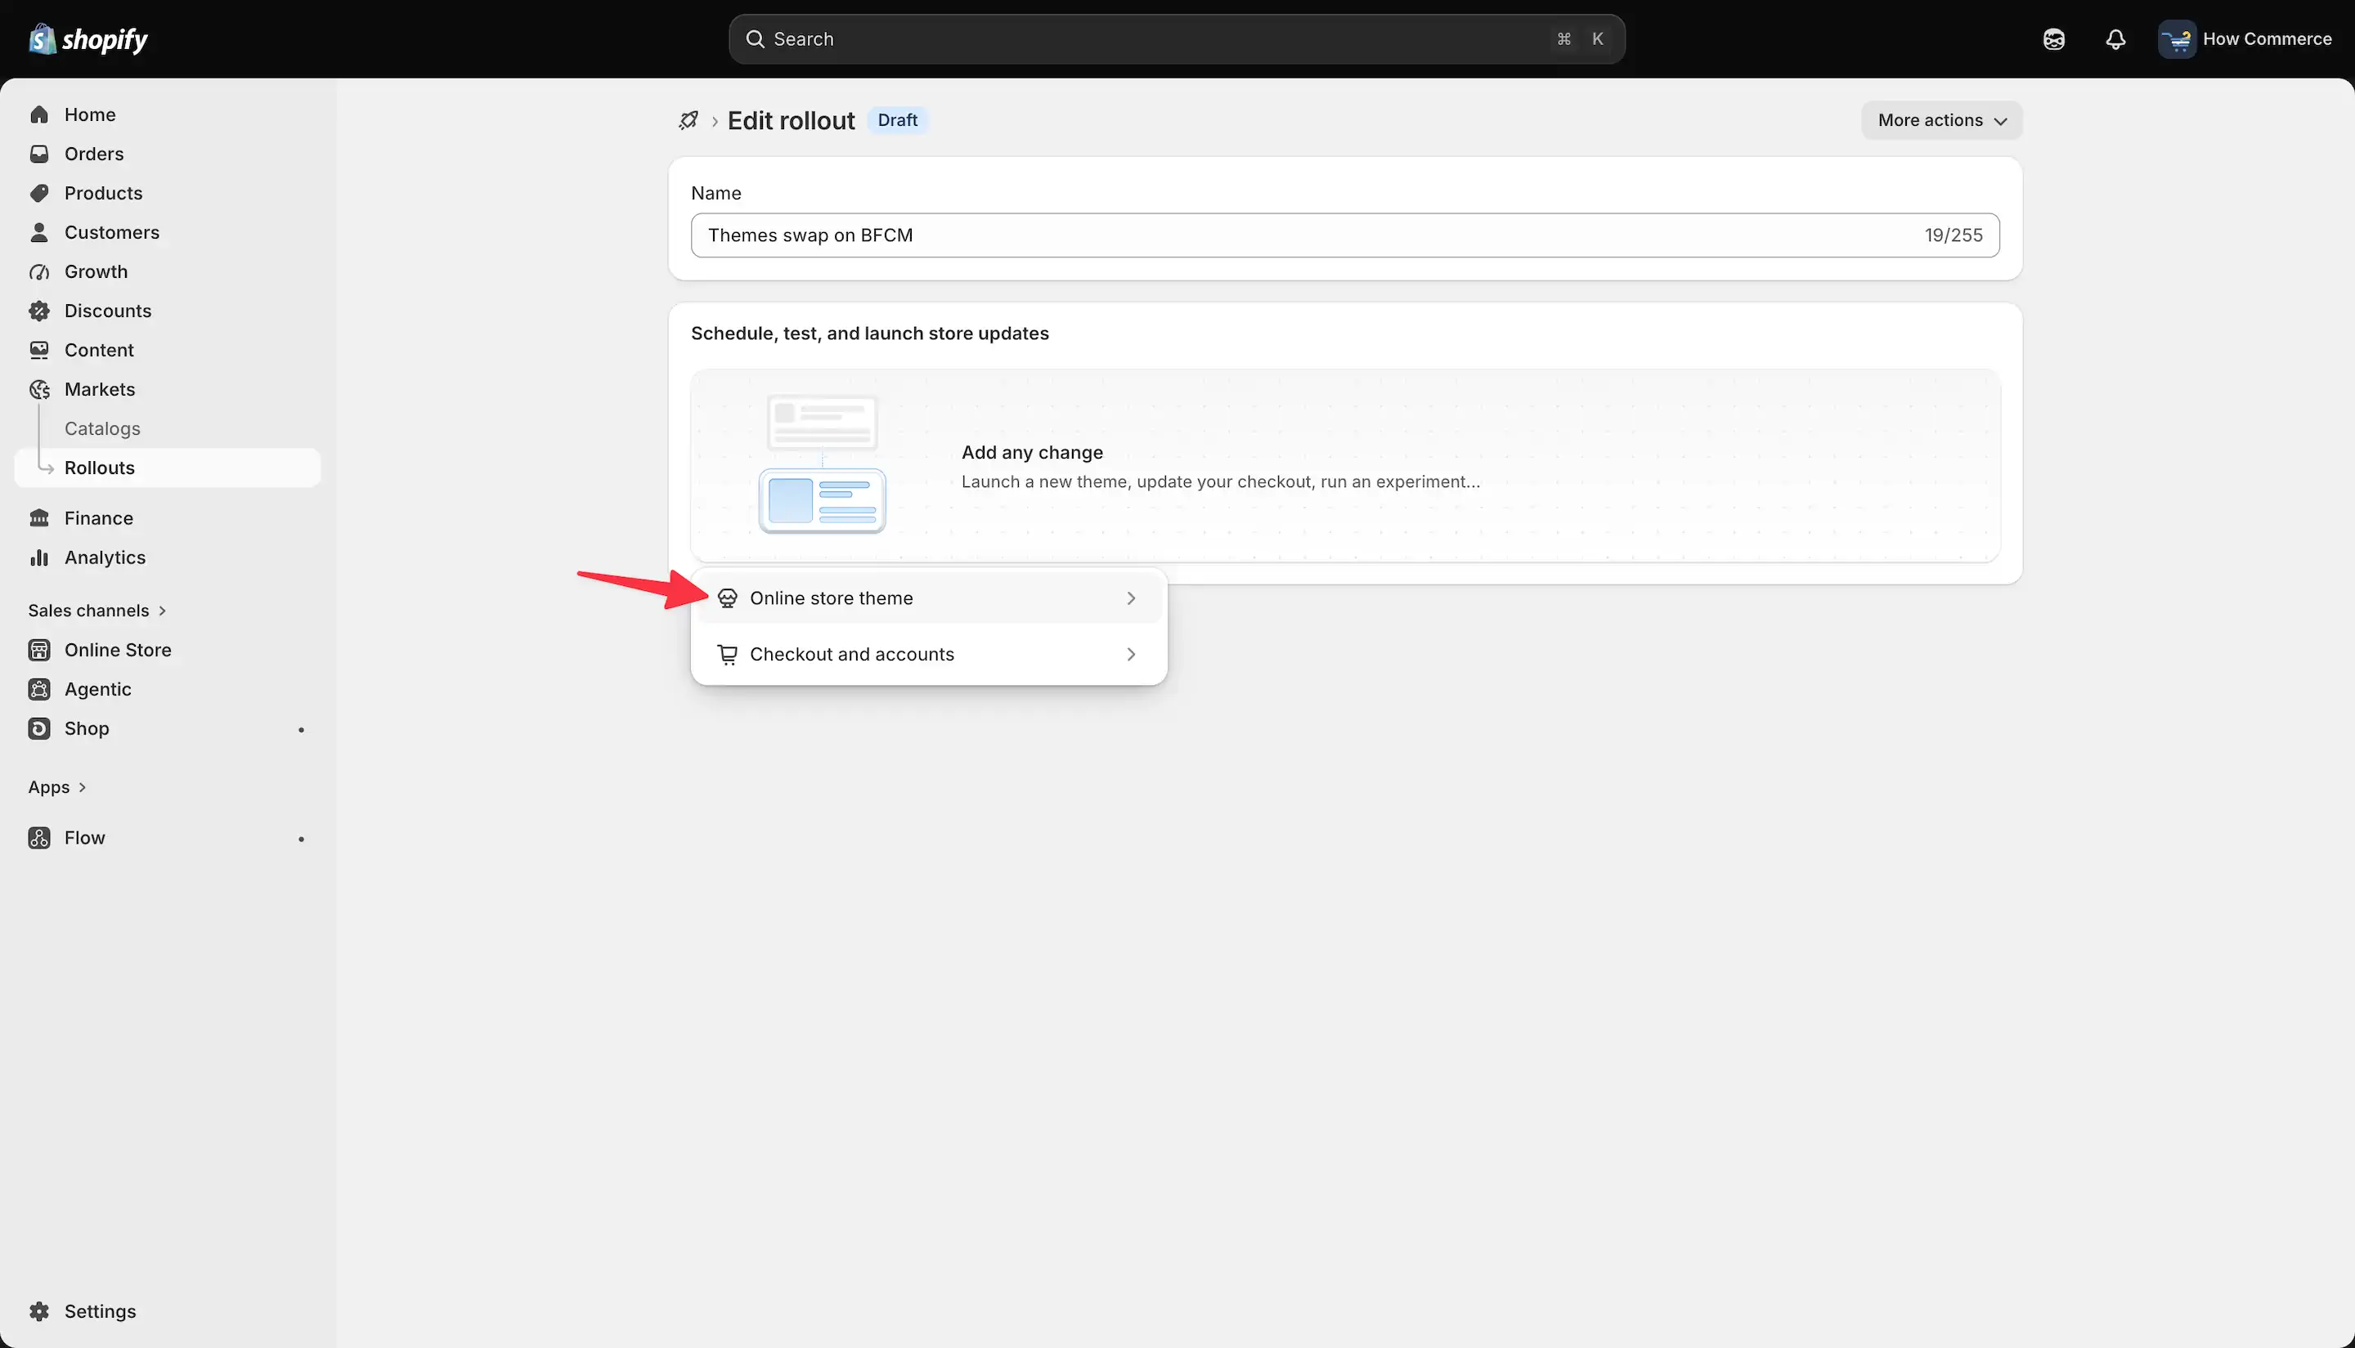2355x1348 pixels.
Task: Click the Online Store storefront icon
Action: 39,650
